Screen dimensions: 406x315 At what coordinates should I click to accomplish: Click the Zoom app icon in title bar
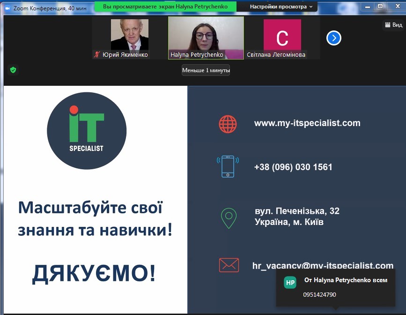[7, 8]
